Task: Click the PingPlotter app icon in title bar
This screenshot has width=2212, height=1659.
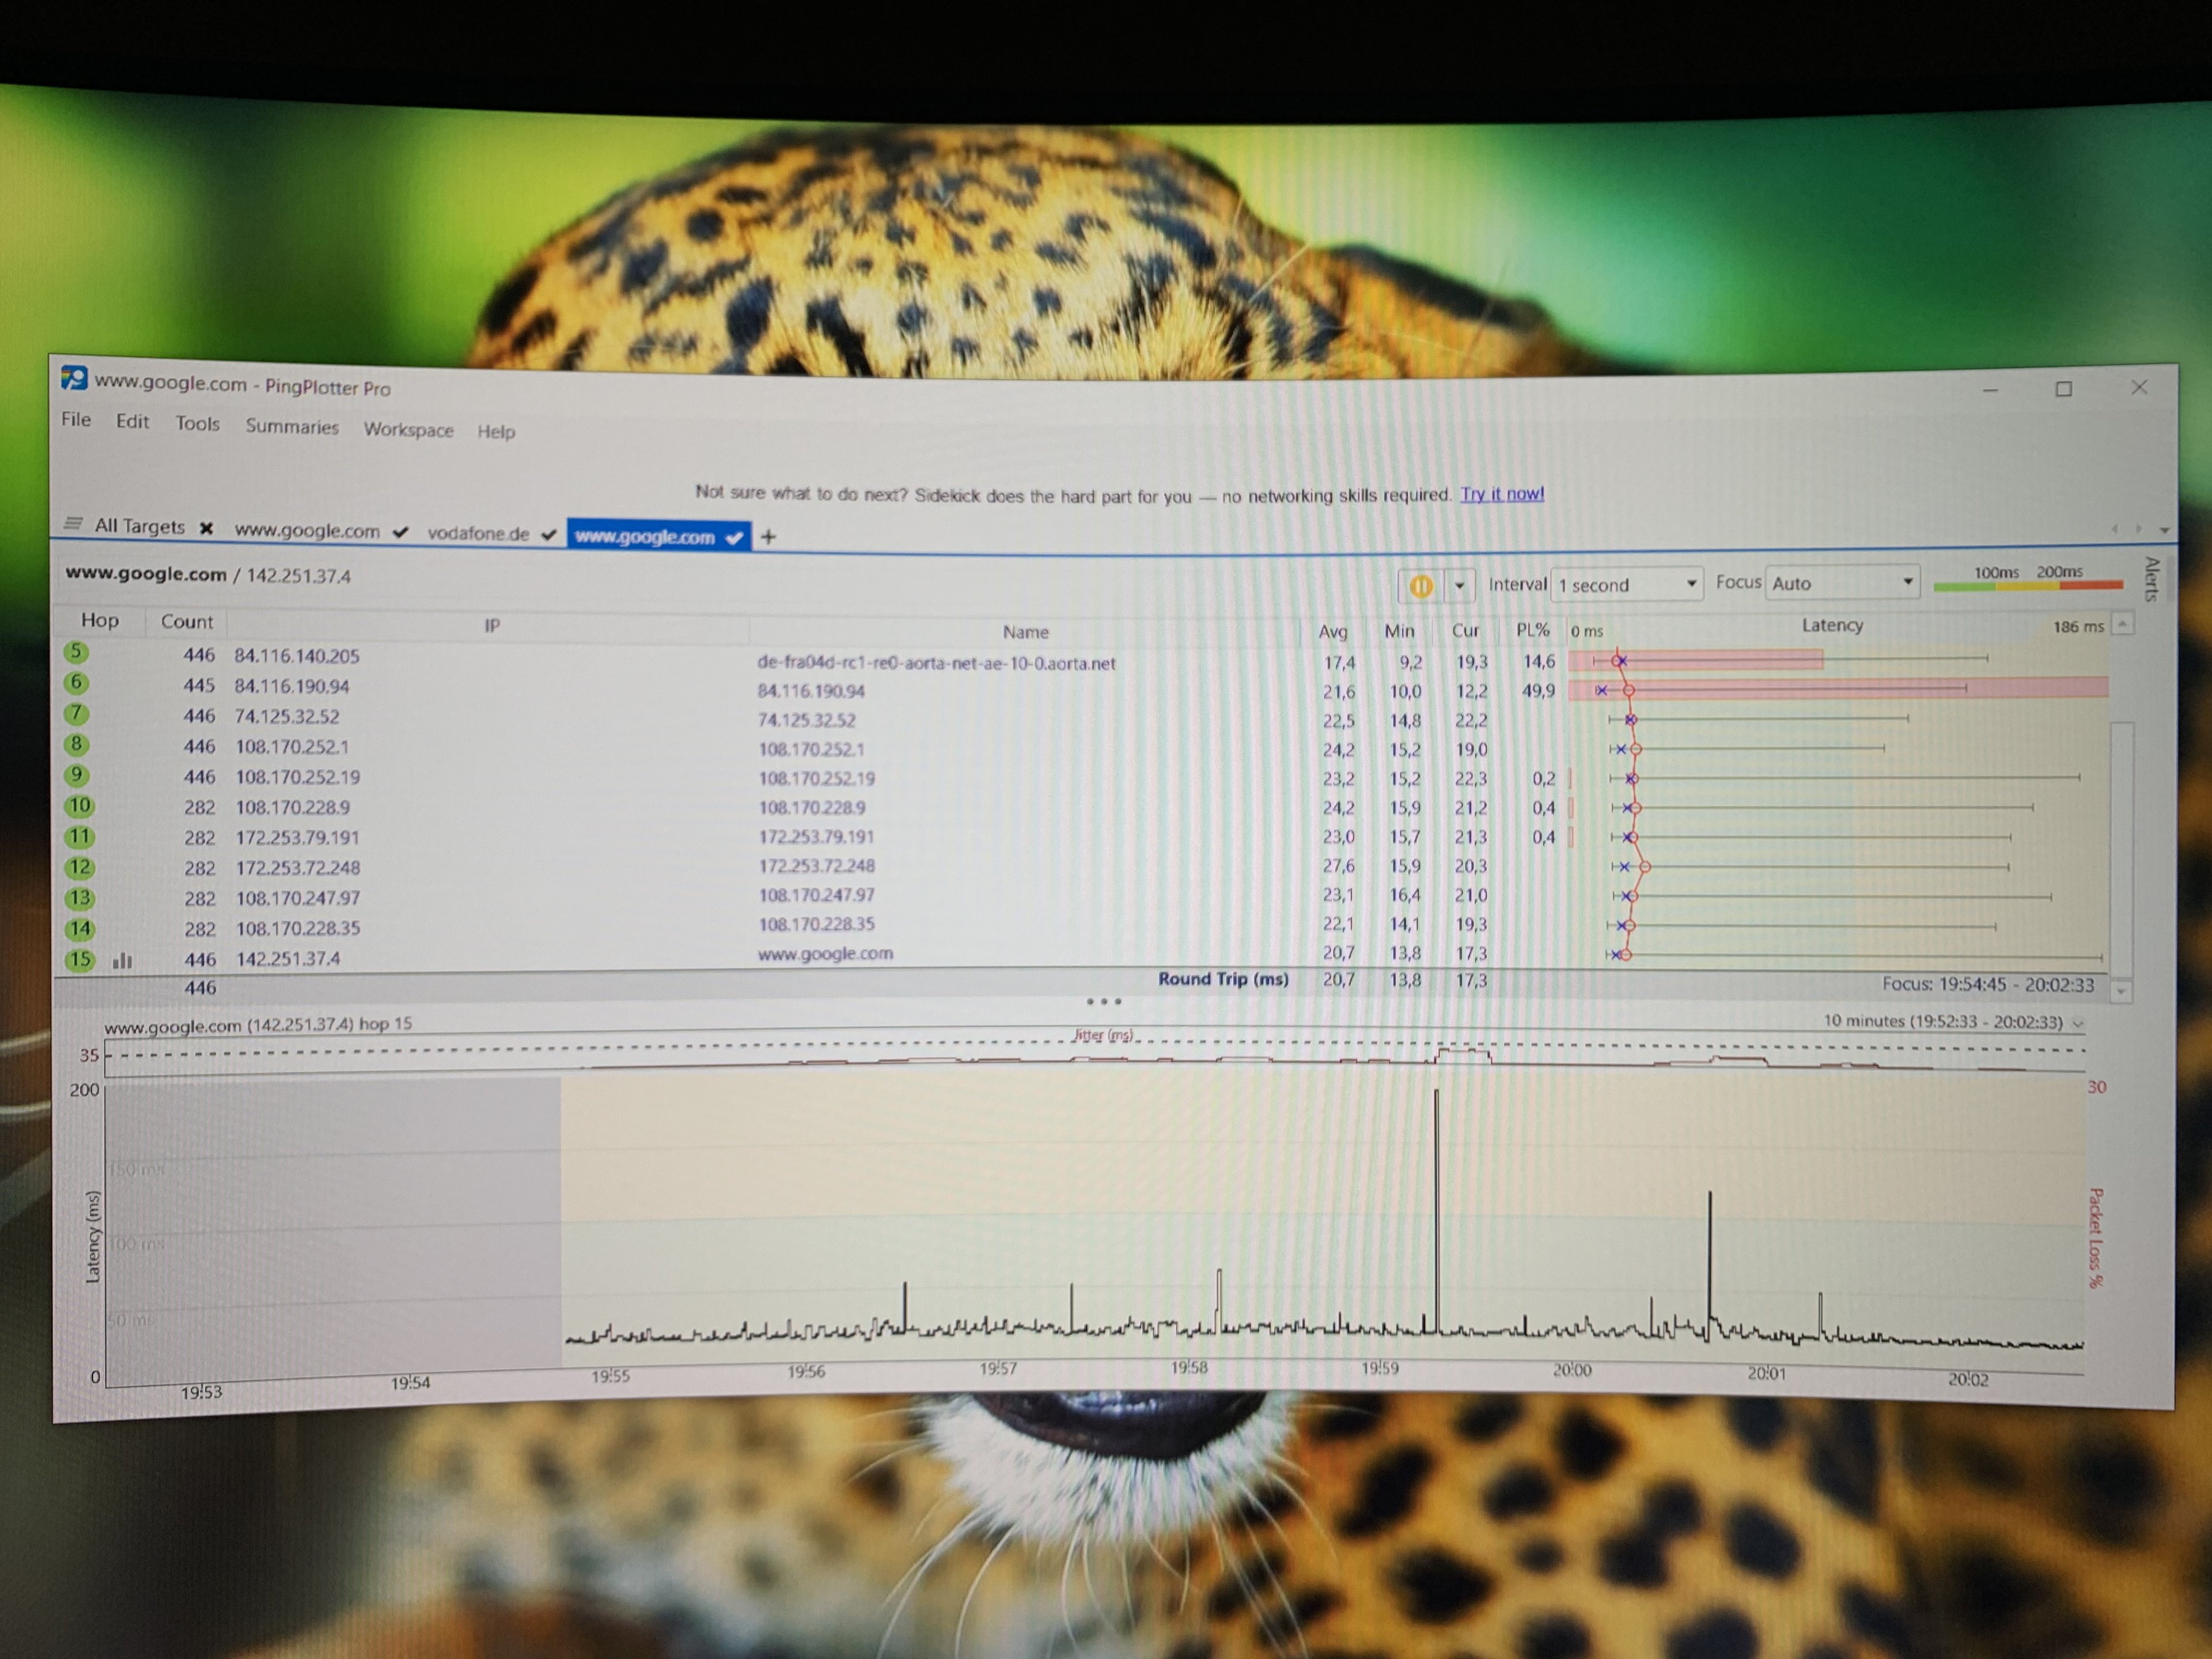Action: click(x=74, y=378)
